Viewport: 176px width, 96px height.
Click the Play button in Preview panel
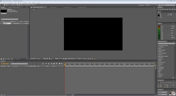click(163, 10)
